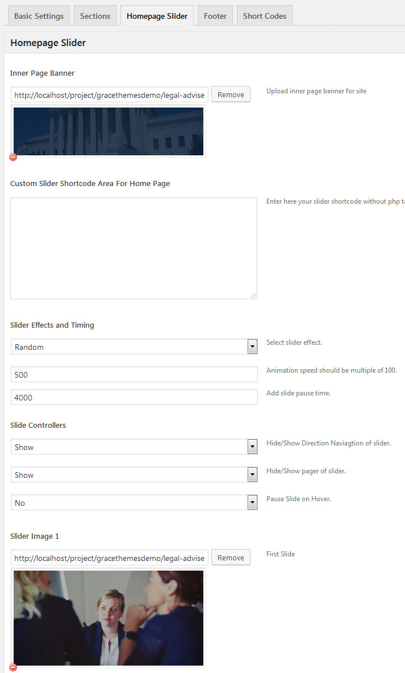Click the shortcode textarea resize grip
405x673 pixels.
(x=253, y=295)
